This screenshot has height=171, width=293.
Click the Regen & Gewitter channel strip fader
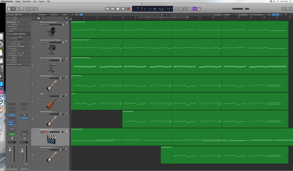tap(10, 150)
